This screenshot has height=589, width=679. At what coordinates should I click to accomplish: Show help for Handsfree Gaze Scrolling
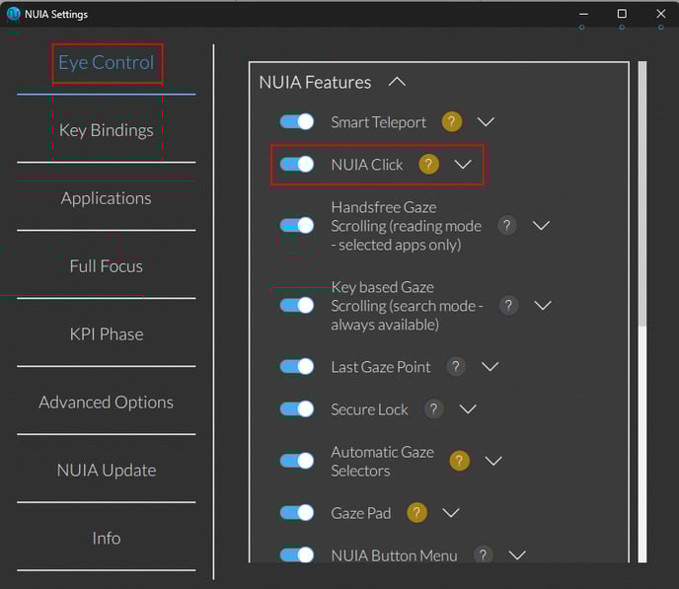[507, 226]
